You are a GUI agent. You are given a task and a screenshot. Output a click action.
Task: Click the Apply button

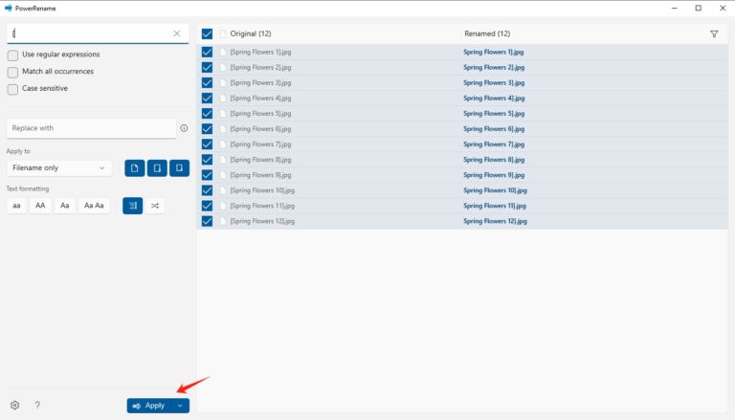(x=149, y=406)
